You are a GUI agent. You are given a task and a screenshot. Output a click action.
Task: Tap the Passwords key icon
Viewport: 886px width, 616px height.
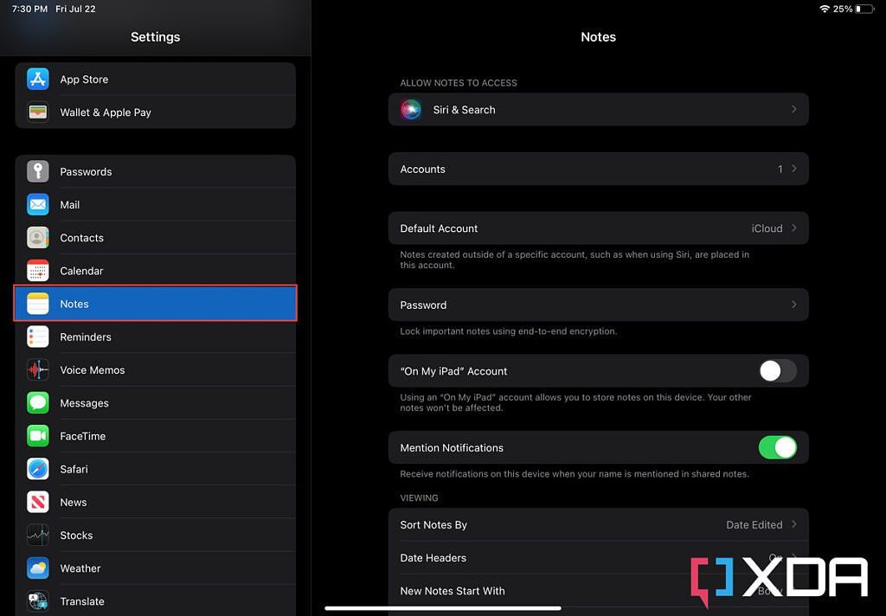point(38,171)
